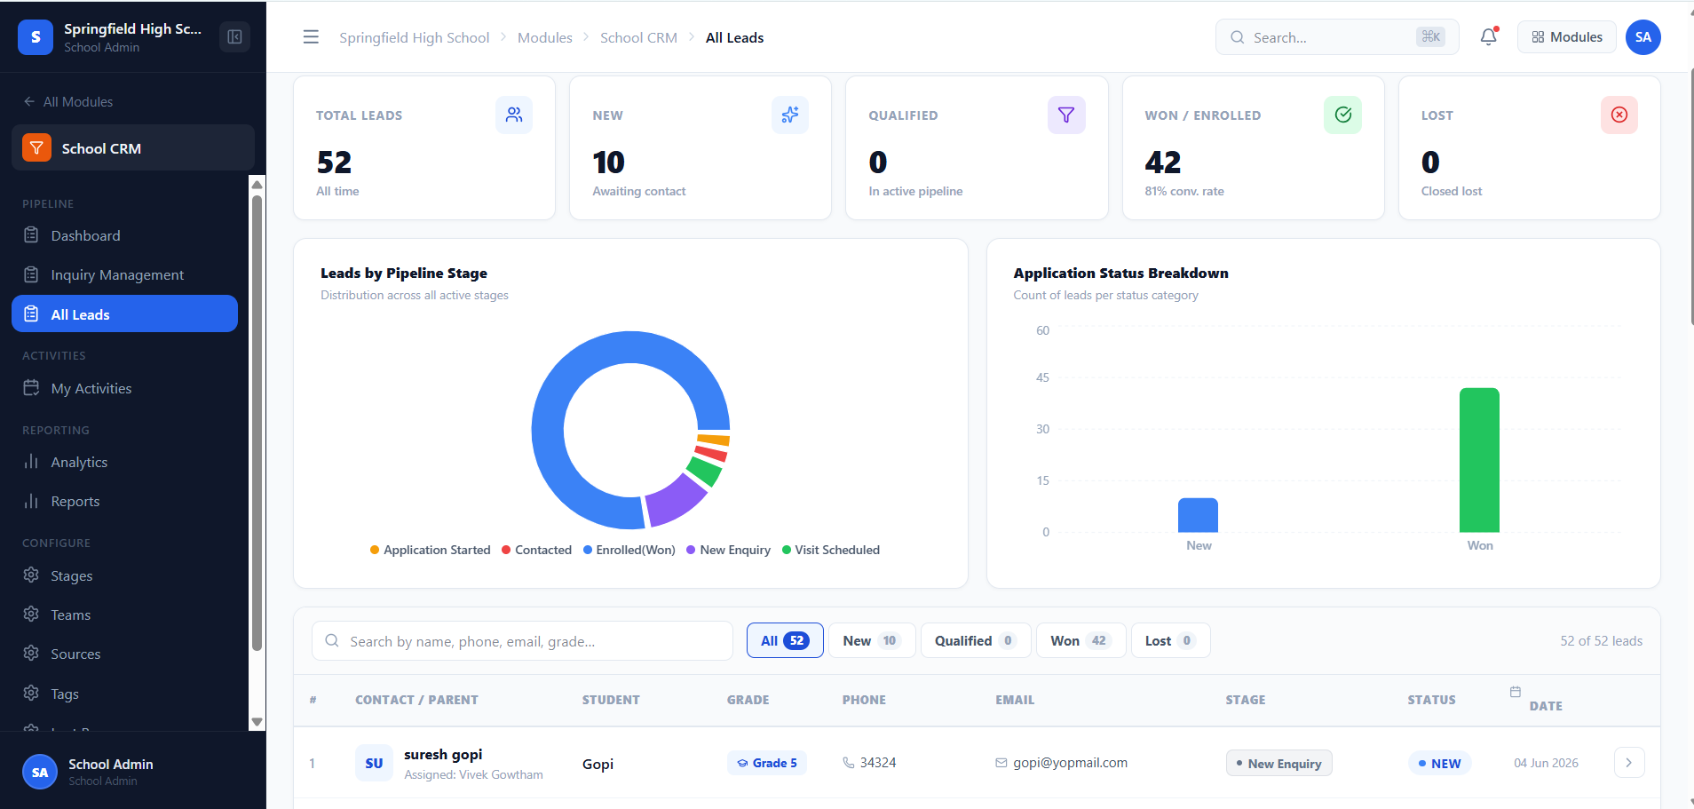Click Contacted legend red swatch

[506, 550]
